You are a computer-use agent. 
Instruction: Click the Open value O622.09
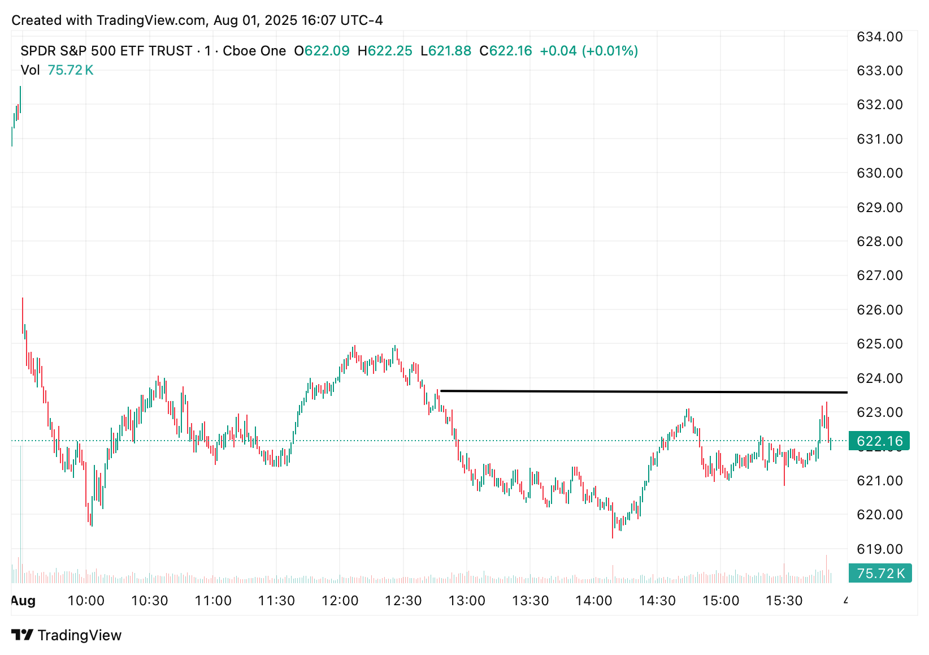(x=322, y=51)
